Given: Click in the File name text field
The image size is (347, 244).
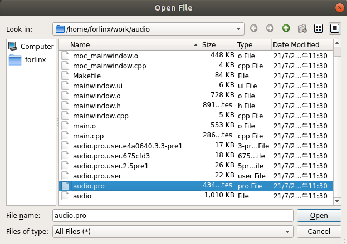Looking at the screenshot, I should (172, 215).
